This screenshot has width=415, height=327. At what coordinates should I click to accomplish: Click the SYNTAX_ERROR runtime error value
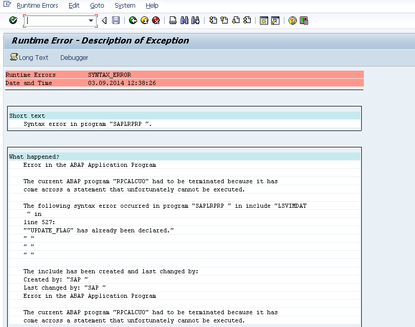click(x=110, y=75)
